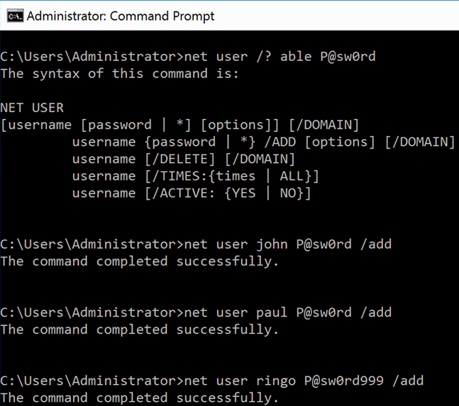459x406 pixels.
Task: Click the "NET USER" heading text
Action: pyautogui.click(x=32, y=108)
